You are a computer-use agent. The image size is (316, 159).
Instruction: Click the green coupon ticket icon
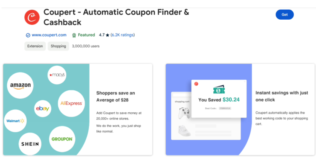219,89
